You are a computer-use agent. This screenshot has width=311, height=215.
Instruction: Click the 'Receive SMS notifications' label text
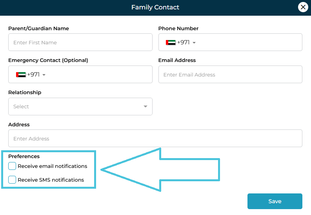(x=51, y=180)
